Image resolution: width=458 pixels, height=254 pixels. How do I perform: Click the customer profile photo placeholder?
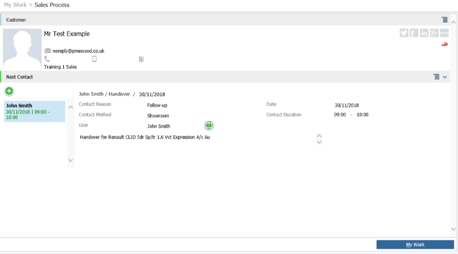pos(22,48)
